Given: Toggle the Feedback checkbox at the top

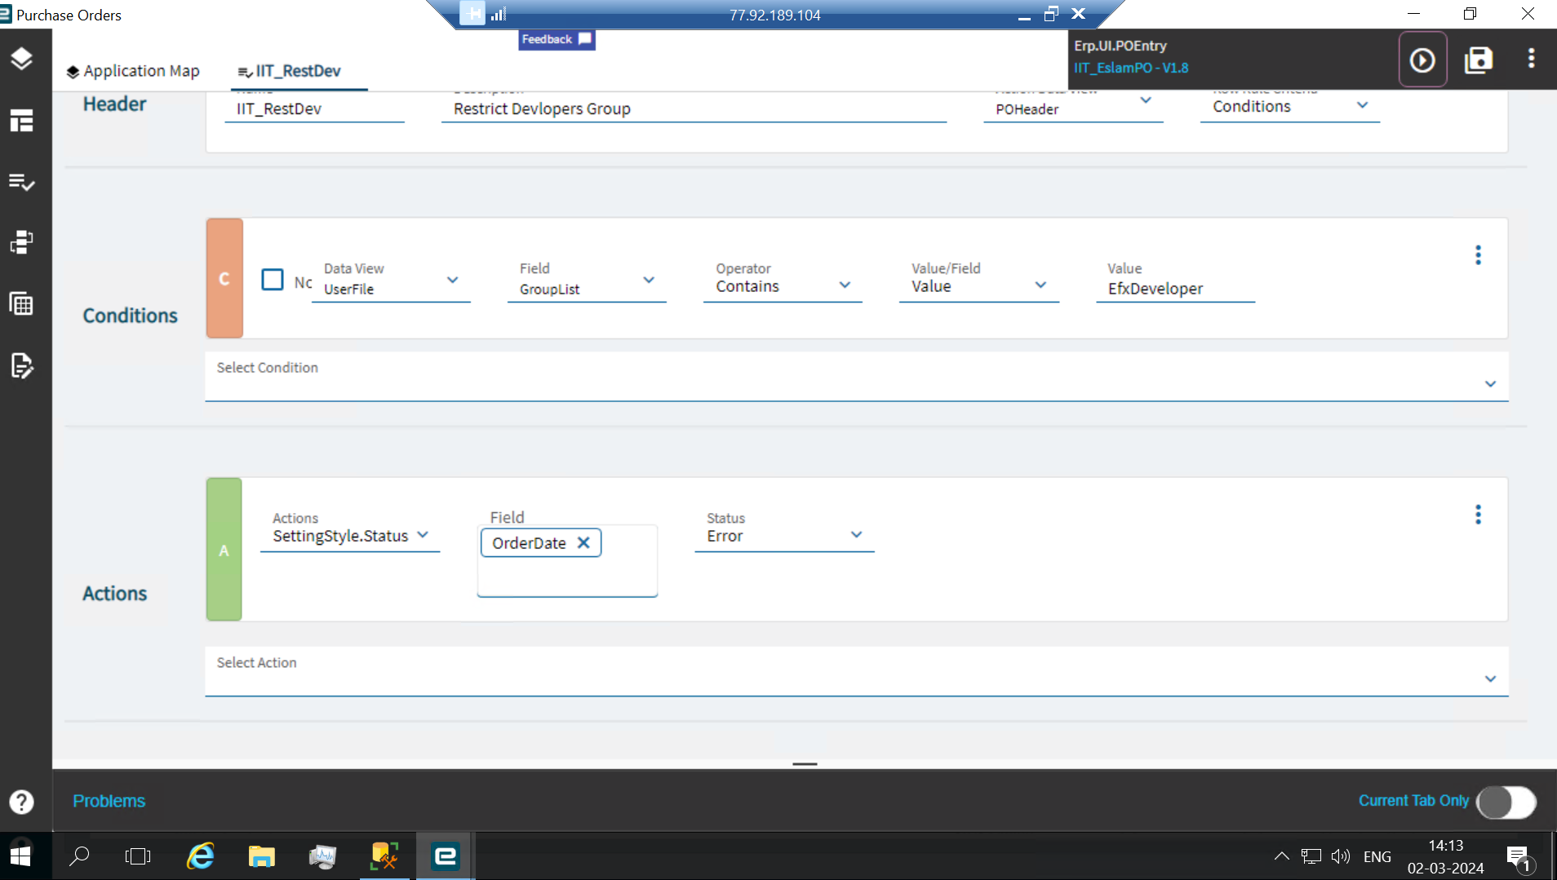Looking at the screenshot, I should pyautogui.click(x=584, y=38).
